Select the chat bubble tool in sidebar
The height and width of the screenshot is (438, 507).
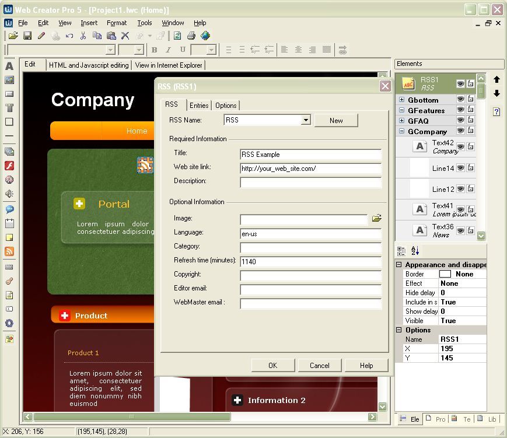coord(9,209)
